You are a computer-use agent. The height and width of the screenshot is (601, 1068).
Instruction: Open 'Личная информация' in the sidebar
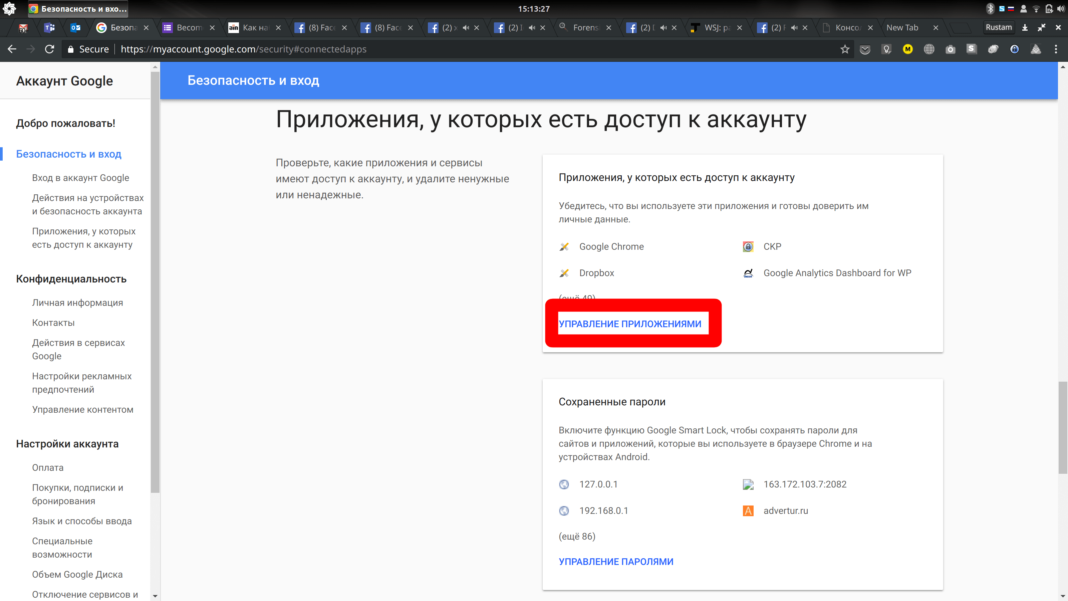[77, 303]
